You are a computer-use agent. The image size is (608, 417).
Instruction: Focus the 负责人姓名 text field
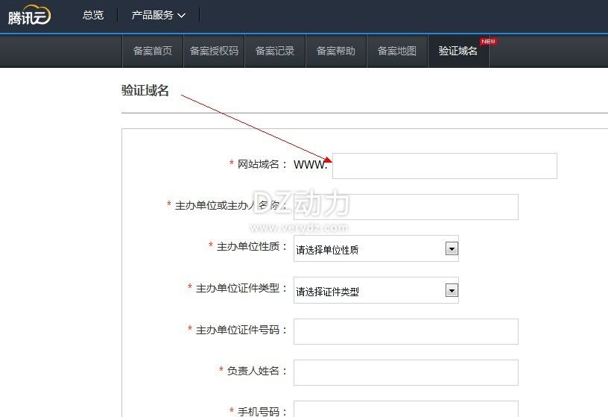pos(405,372)
